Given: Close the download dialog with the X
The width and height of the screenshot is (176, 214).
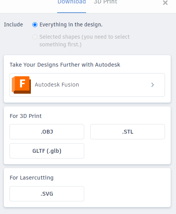Looking at the screenshot, I should (165, 3).
